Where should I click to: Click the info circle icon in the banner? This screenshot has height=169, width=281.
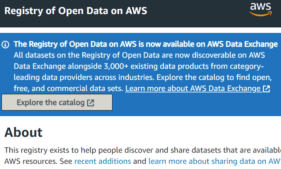pos(5,45)
